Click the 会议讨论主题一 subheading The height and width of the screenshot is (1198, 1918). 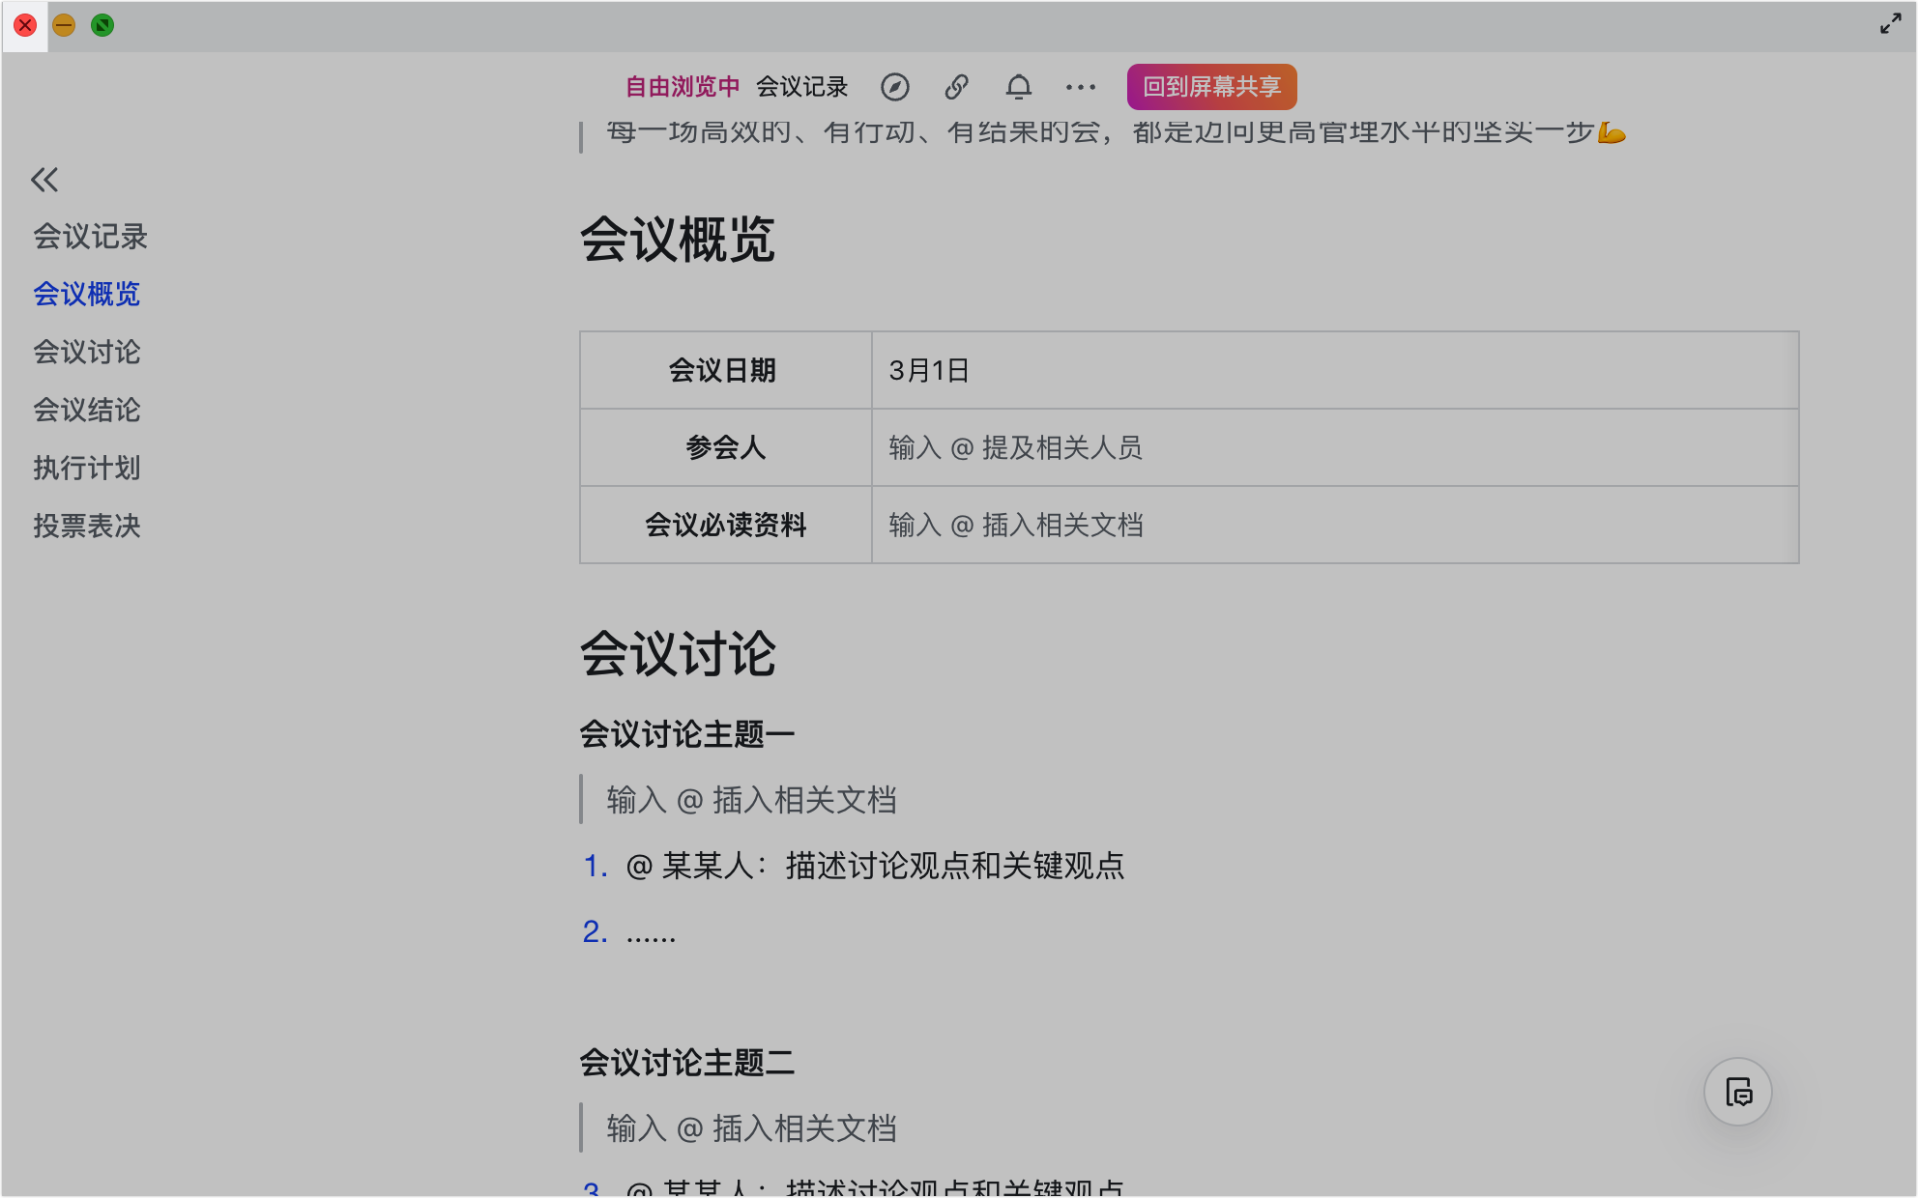point(687,734)
